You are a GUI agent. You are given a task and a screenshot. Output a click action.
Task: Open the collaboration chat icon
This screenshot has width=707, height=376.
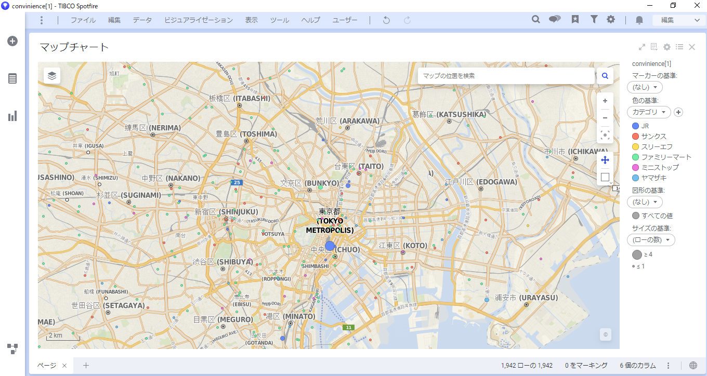coord(555,20)
